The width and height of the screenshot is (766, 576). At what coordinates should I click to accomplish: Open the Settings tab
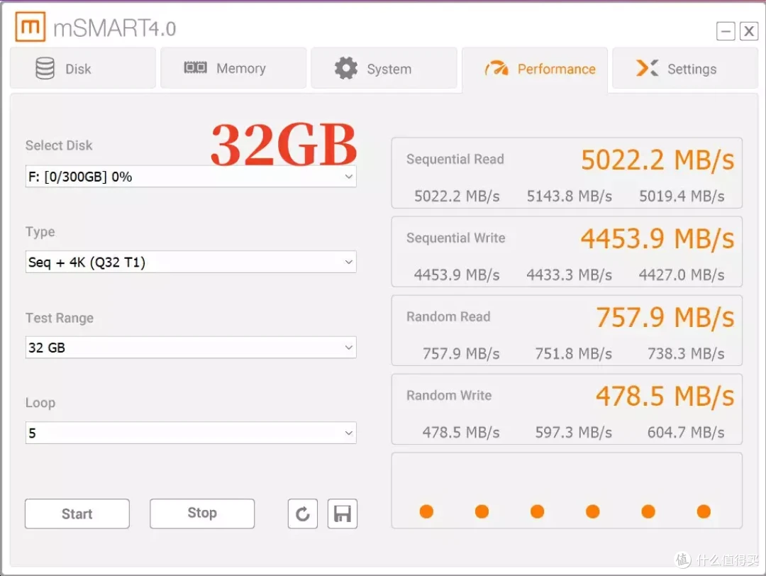pyautogui.click(x=685, y=68)
